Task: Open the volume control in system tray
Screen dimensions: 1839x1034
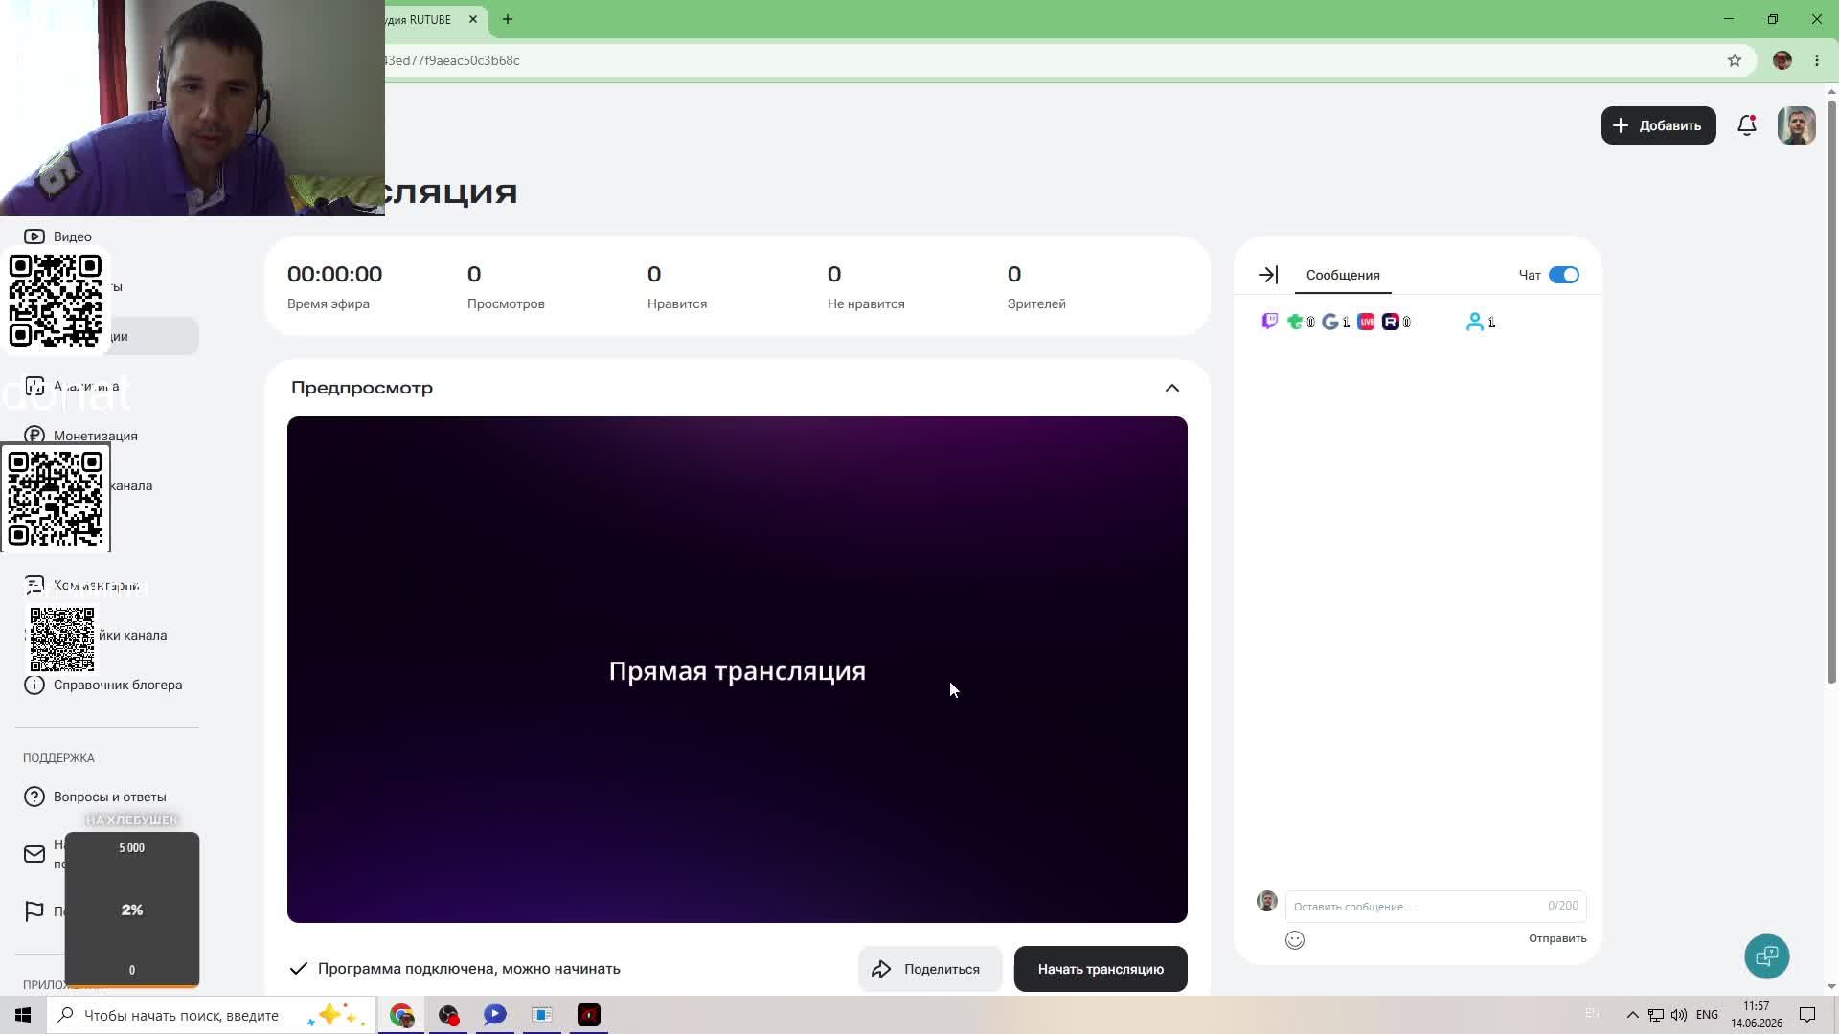Action: 1678,1015
